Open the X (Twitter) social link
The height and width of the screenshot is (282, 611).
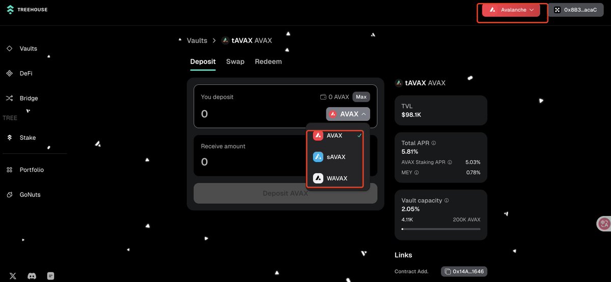point(13,276)
